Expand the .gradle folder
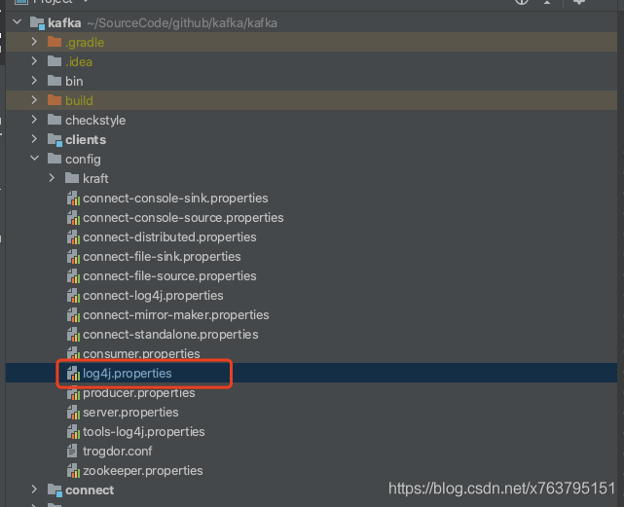Image resolution: width=624 pixels, height=507 pixels. (34, 42)
